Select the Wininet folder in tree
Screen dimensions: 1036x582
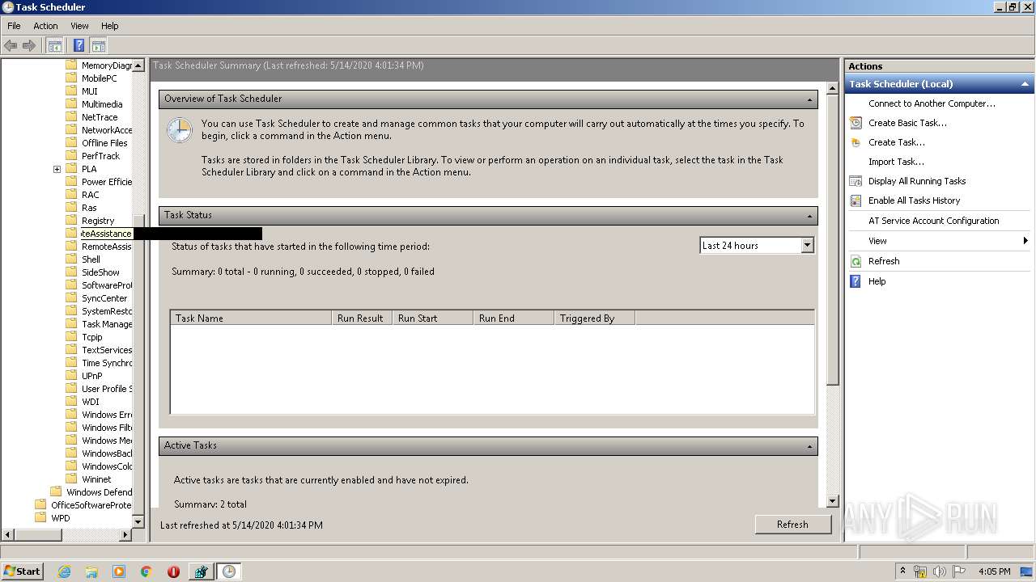(96, 479)
